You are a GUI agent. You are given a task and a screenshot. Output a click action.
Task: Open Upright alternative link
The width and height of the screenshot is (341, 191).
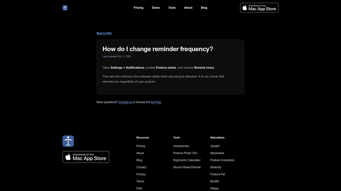(215, 146)
